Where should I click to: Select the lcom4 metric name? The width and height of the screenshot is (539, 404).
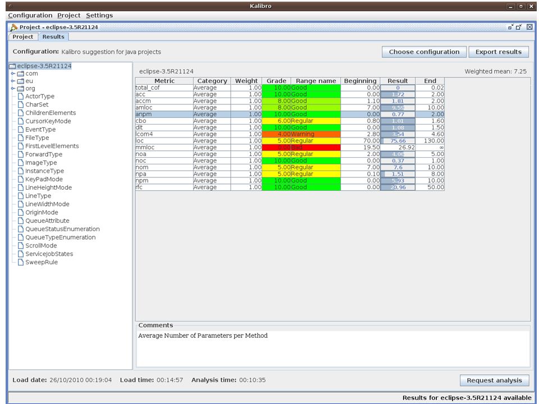point(165,134)
